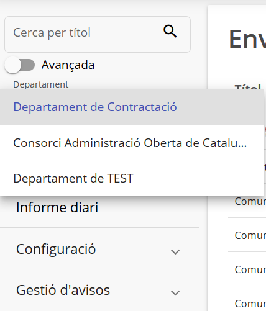Open the second Comun... table row
Screen dimensions: 266x311
[x=250, y=235]
